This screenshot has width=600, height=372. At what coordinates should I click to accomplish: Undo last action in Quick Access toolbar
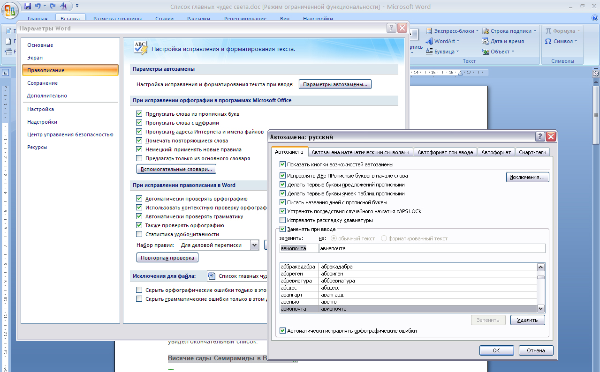38,6
